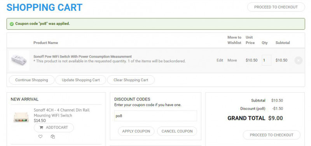The height and width of the screenshot is (146, 311).
Task: Click the green success checkmark icon
Action: tap(12, 24)
